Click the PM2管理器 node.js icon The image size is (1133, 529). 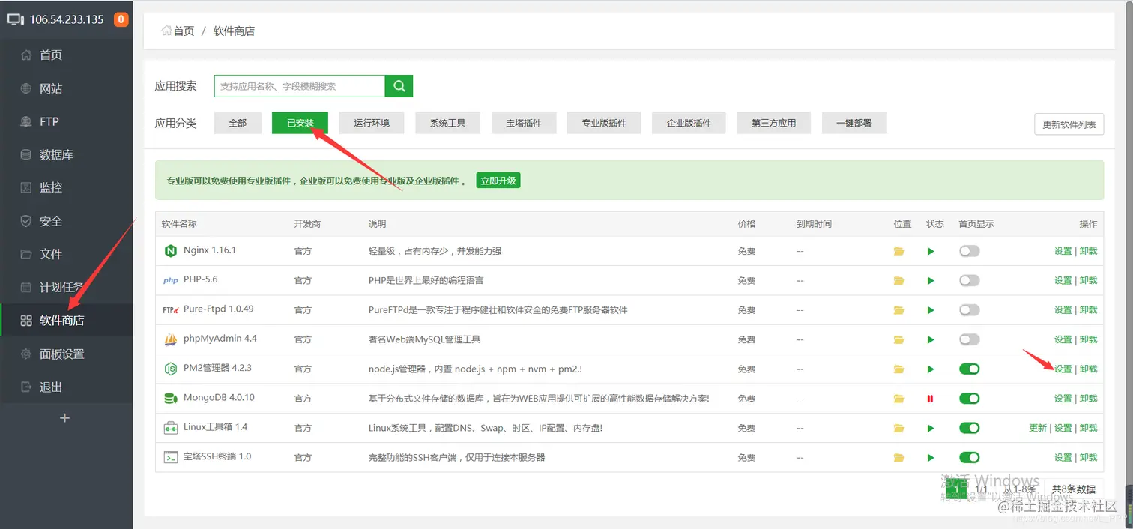(170, 369)
